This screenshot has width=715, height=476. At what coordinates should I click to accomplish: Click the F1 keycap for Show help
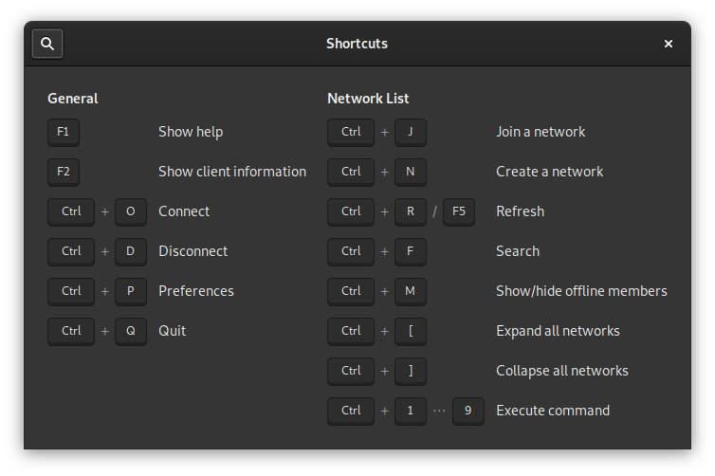[63, 132]
